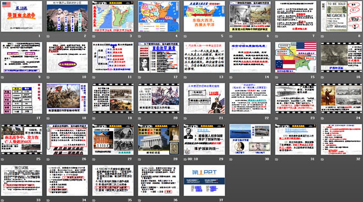Select slide 30 with coin and banknote
The image size is (363, 202).
tap(250, 139)
